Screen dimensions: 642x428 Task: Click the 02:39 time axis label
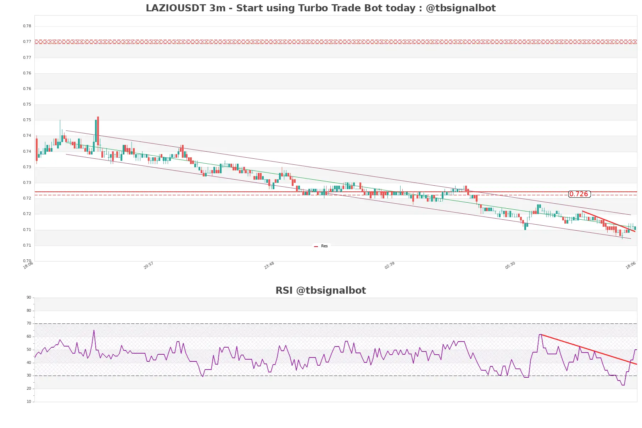390,265
